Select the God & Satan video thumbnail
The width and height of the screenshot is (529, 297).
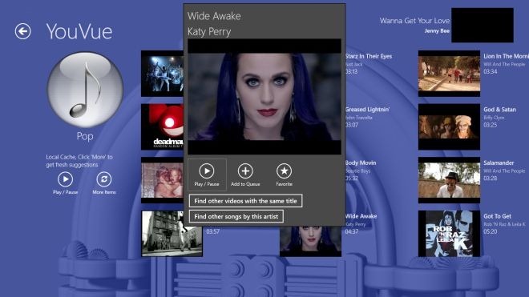coord(449,126)
